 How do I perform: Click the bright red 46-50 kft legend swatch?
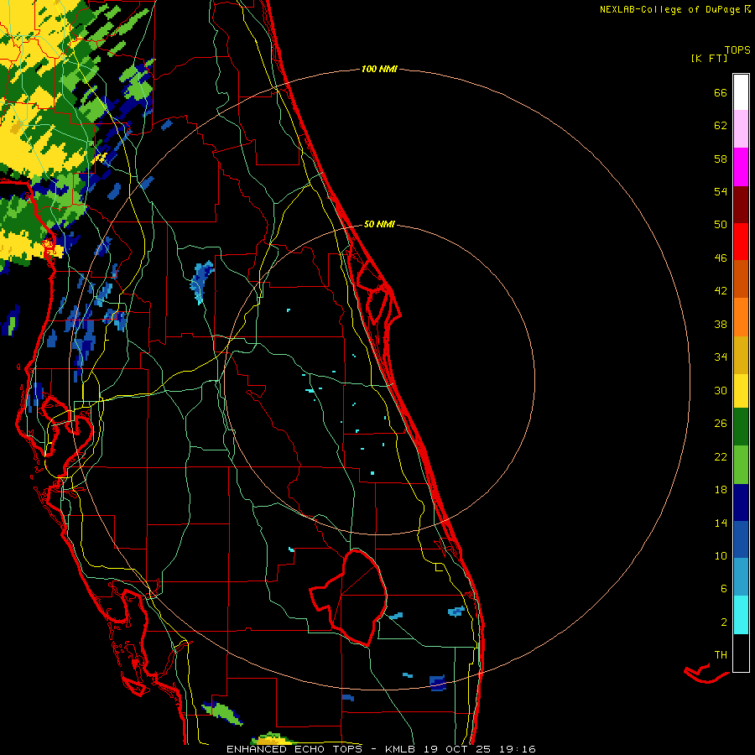pyautogui.click(x=741, y=242)
